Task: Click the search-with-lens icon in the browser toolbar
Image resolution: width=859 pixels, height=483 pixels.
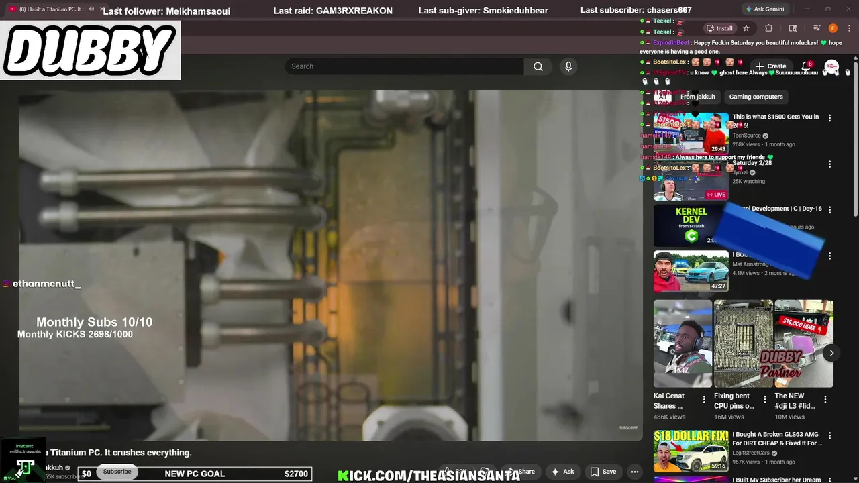Action: click(x=793, y=28)
